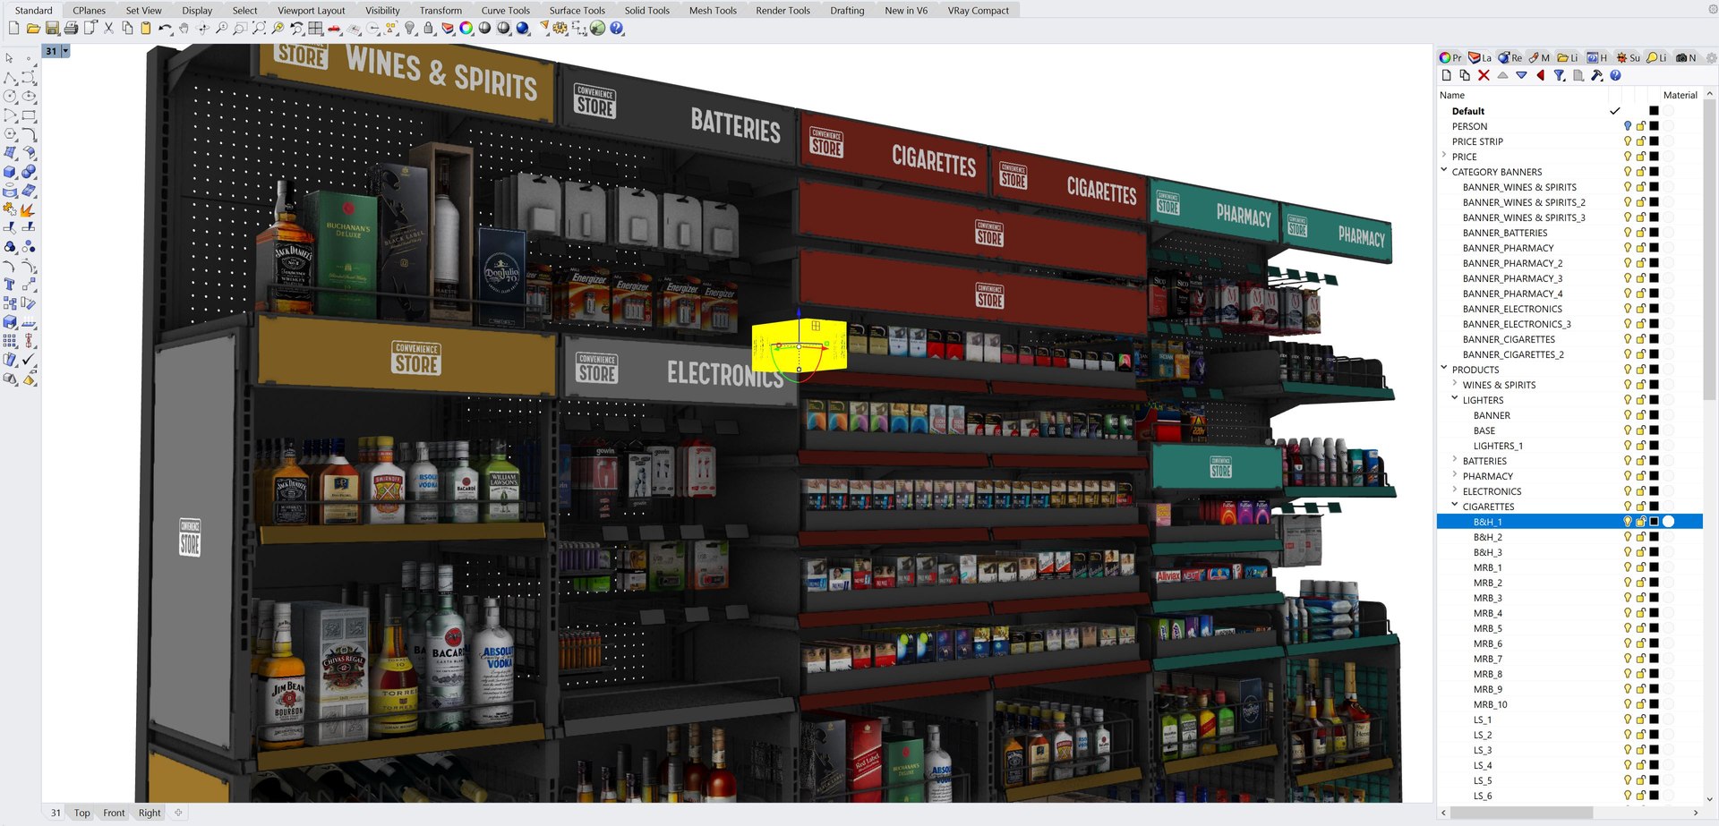The width and height of the screenshot is (1719, 826).
Task: Cut selection with the scissors icon
Action: [x=108, y=29]
